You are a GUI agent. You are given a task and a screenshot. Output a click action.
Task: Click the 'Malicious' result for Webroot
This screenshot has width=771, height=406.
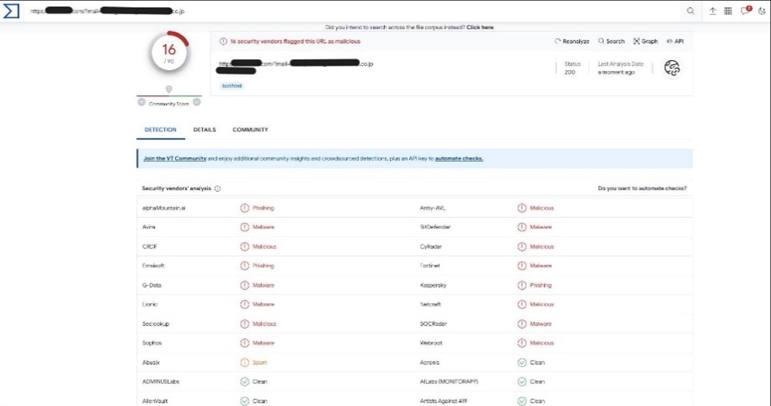541,343
